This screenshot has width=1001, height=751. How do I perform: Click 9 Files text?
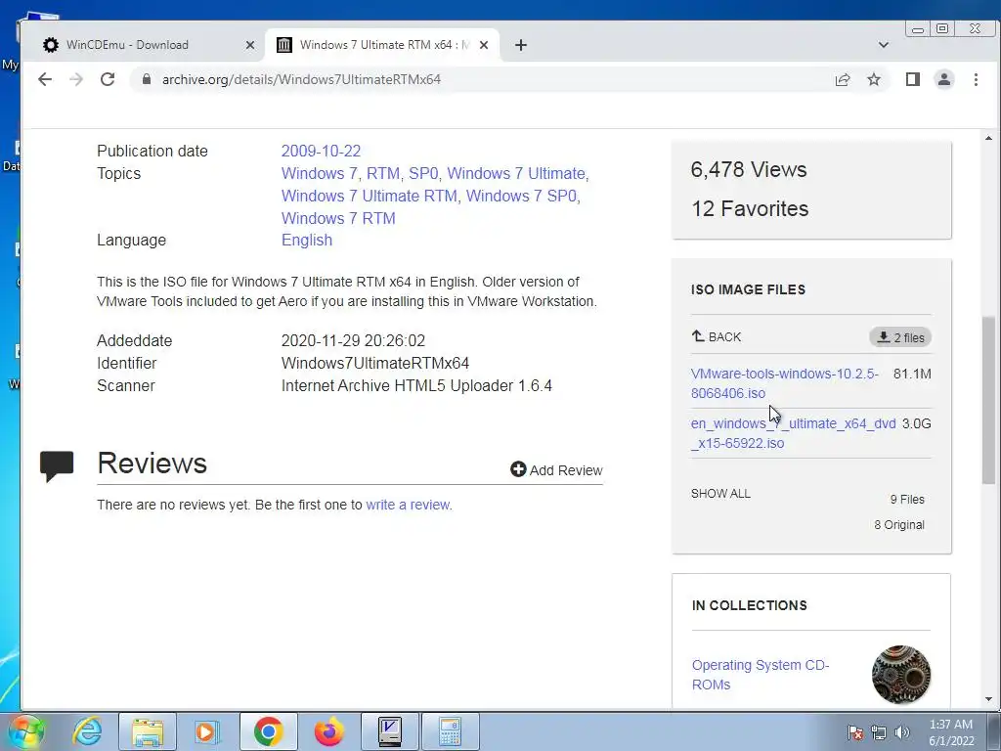point(906,499)
